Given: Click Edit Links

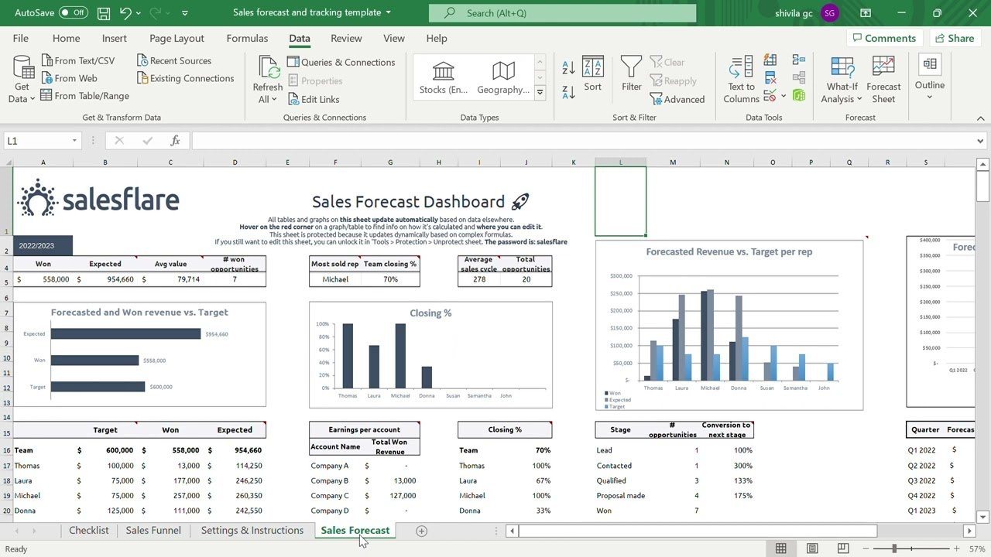Looking at the screenshot, I should pyautogui.click(x=313, y=99).
